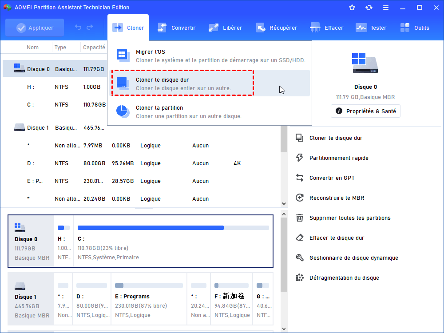The width and height of the screenshot is (444, 333).
Task: Click the star favorites icon in title bar
Action: pos(352,8)
